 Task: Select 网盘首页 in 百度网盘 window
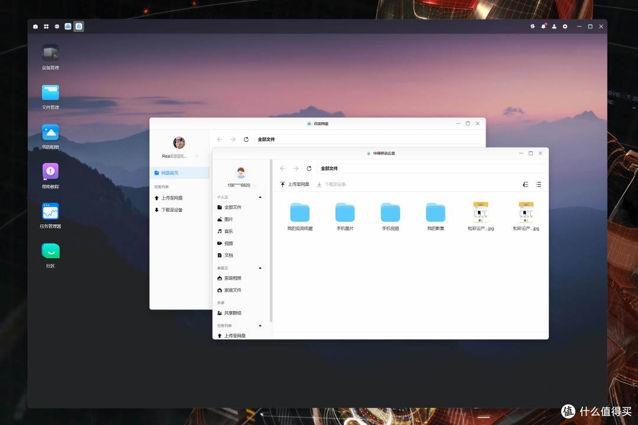pos(180,173)
